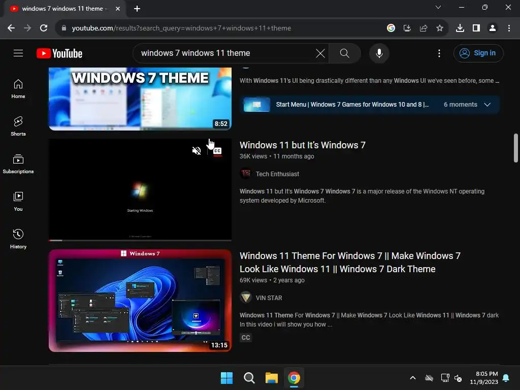This screenshot has height=390, width=520.
Task: Click the YouTube logo
Action: tap(59, 53)
